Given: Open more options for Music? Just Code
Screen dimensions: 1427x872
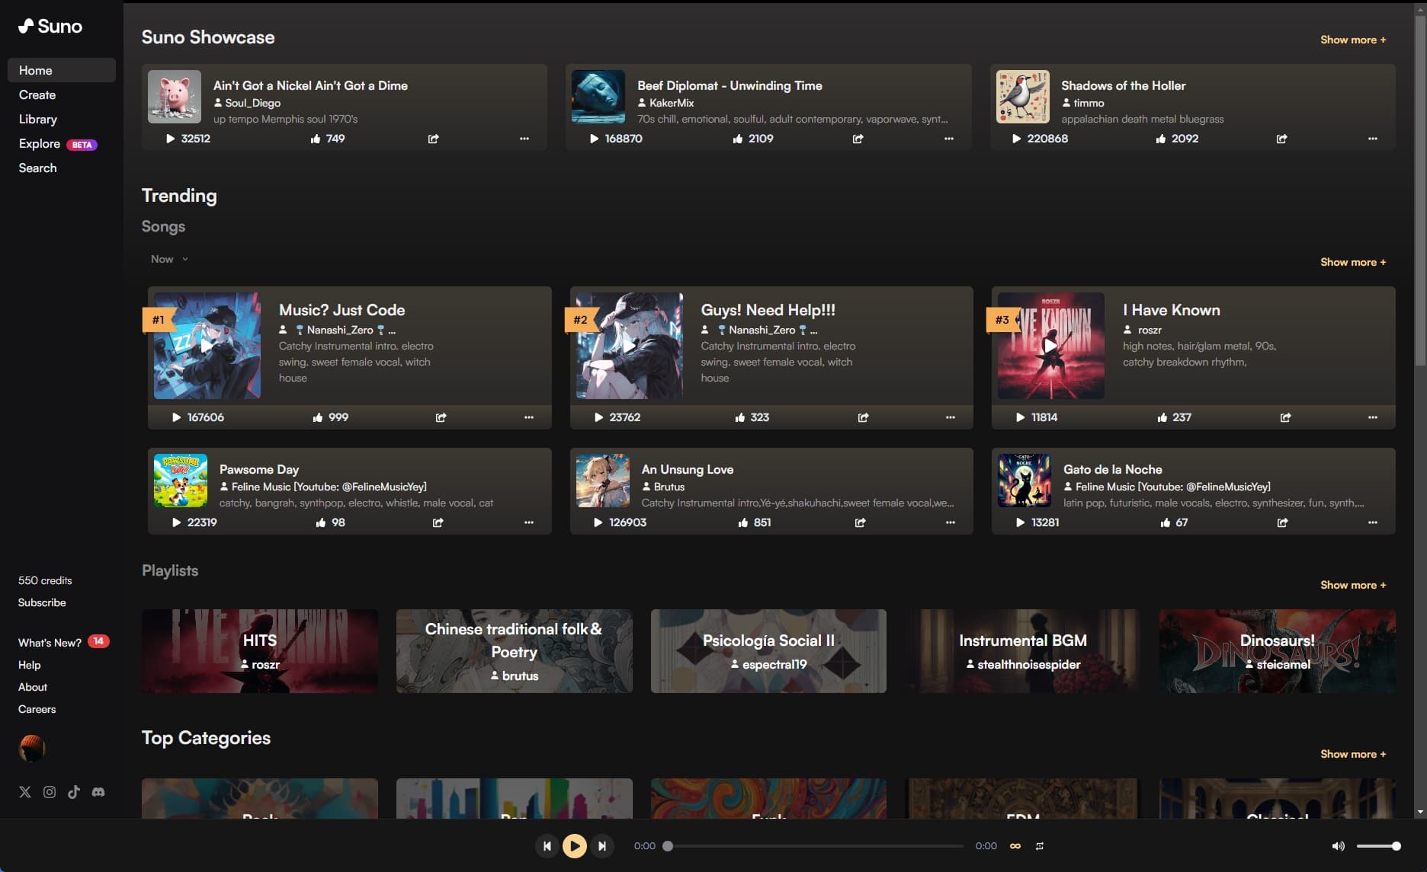Looking at the screenshot, I should coord(528,417).
